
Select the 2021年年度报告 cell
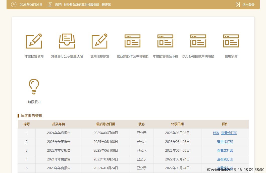[59, 159]
